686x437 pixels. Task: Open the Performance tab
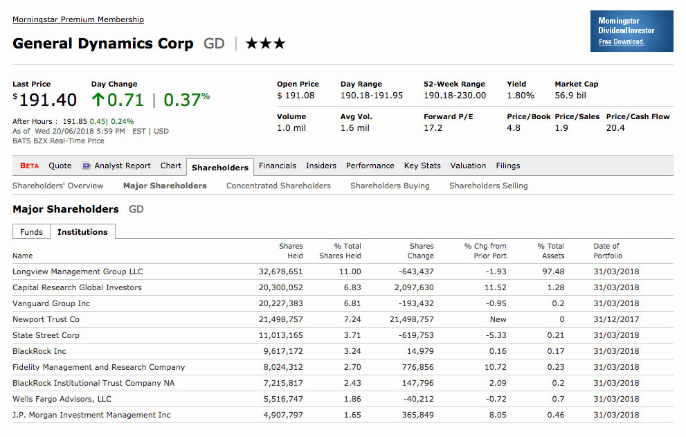[370, 166]
